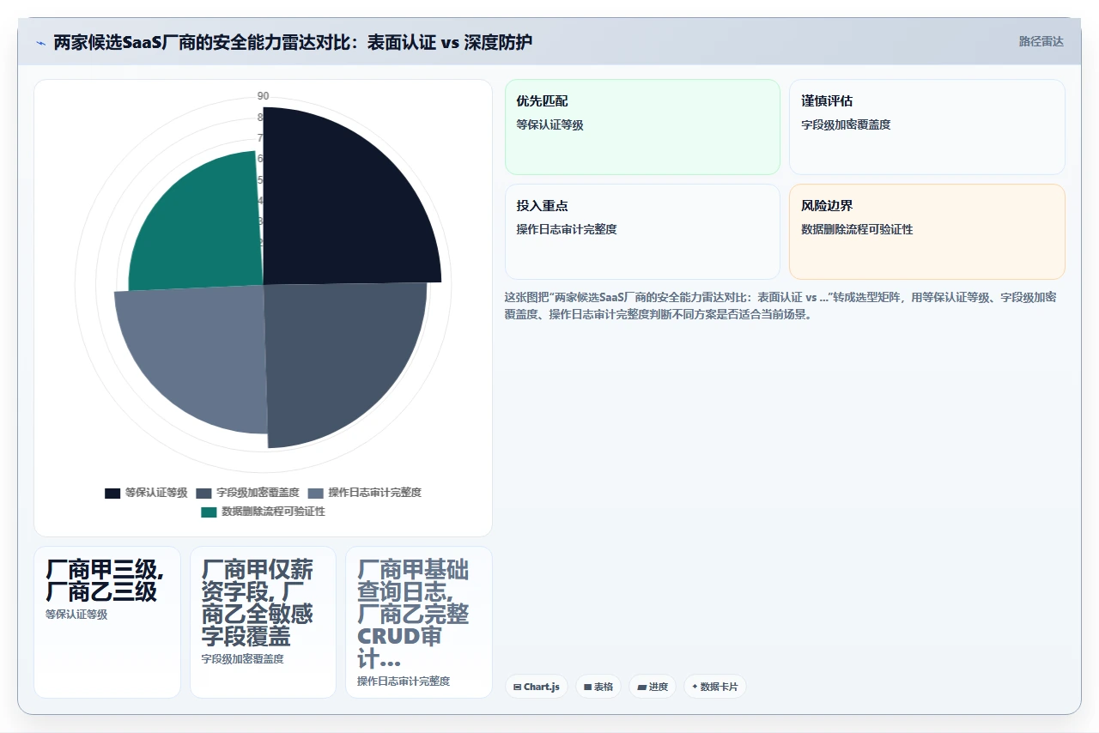
Task: Click the 厂商甲三级, 厂商乙三级 data card
Action: [x=107, y=622]
